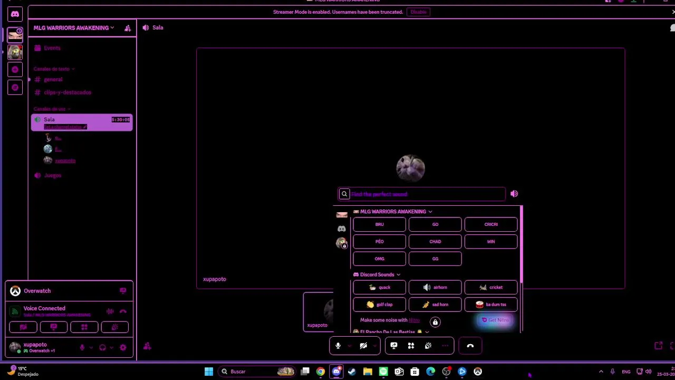Viewport: 675px width, 380px height.
Task: Select the locked server sounds avatar
Action: [x=342, y=243]
